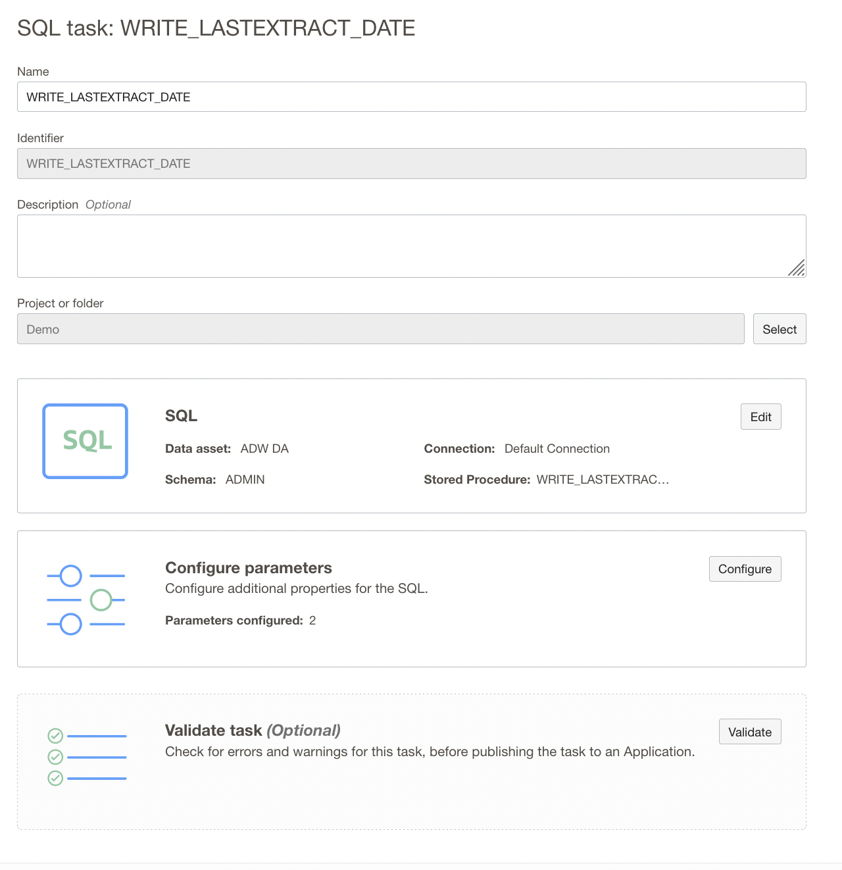Click the empty Description text area
Image resolution: width=842 pixels, height=870 pixels.
[411, 246]
